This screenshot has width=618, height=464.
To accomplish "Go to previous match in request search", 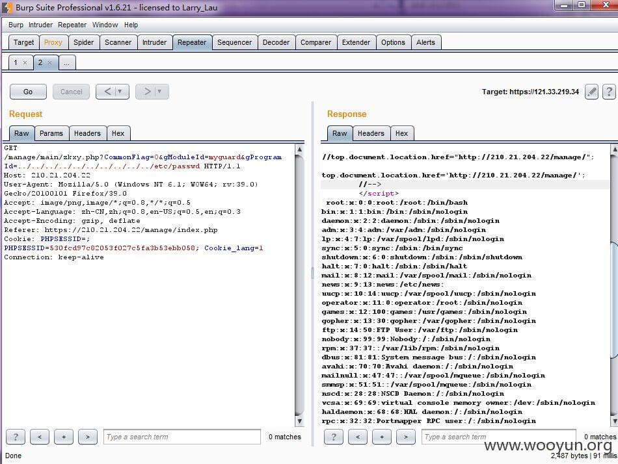I will click(x=40, y=437).
